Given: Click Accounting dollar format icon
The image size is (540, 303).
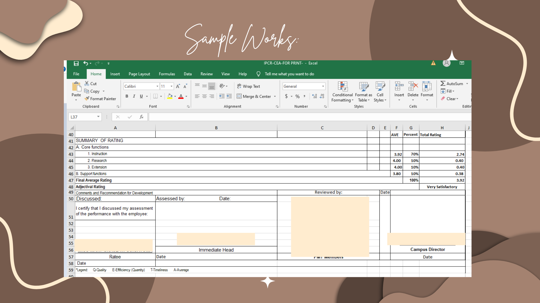Looking at the screenshot, I should pos(286,96).
